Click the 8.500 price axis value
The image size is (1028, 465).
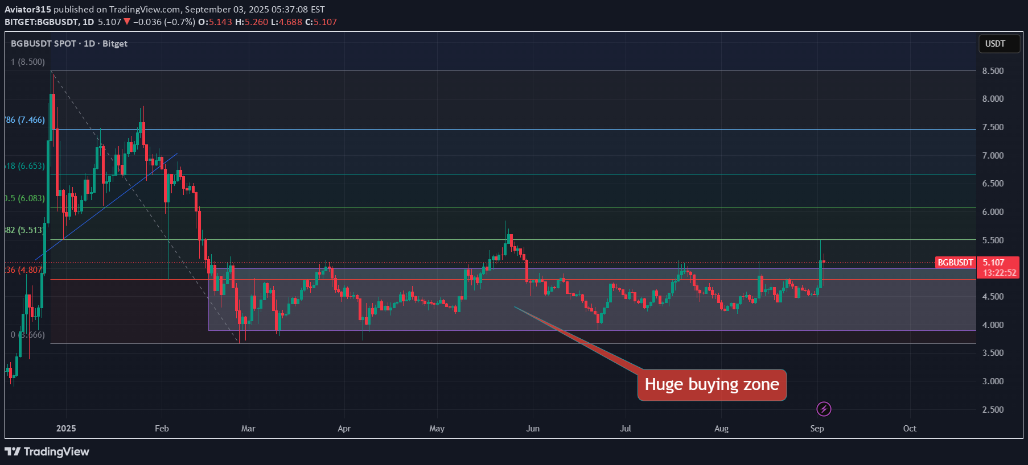click(993, 71)
